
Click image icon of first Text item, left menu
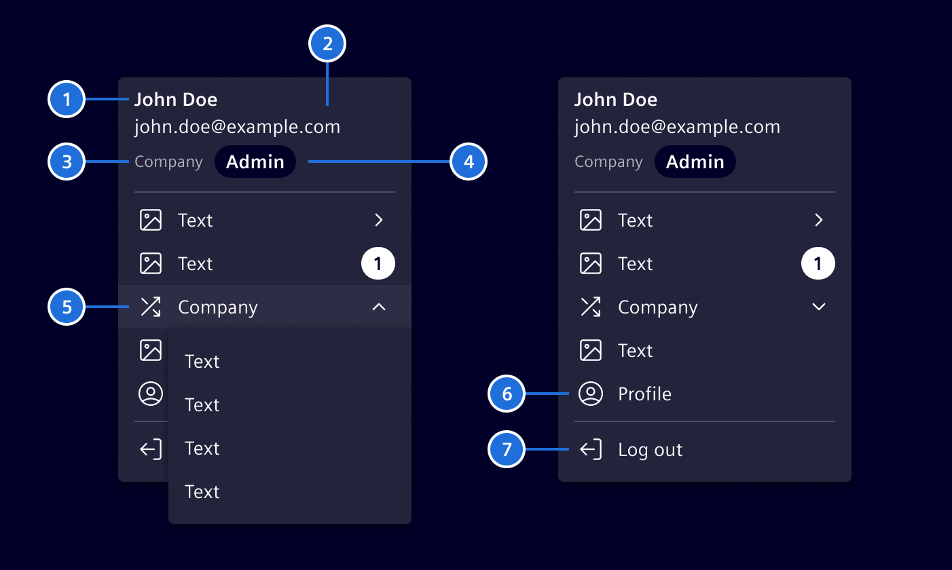[151, 220]
